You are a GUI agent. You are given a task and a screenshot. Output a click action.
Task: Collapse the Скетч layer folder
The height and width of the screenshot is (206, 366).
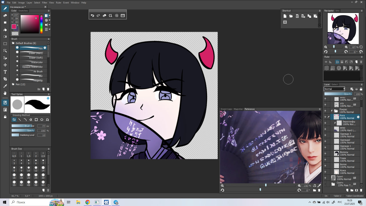click(333, 184)
